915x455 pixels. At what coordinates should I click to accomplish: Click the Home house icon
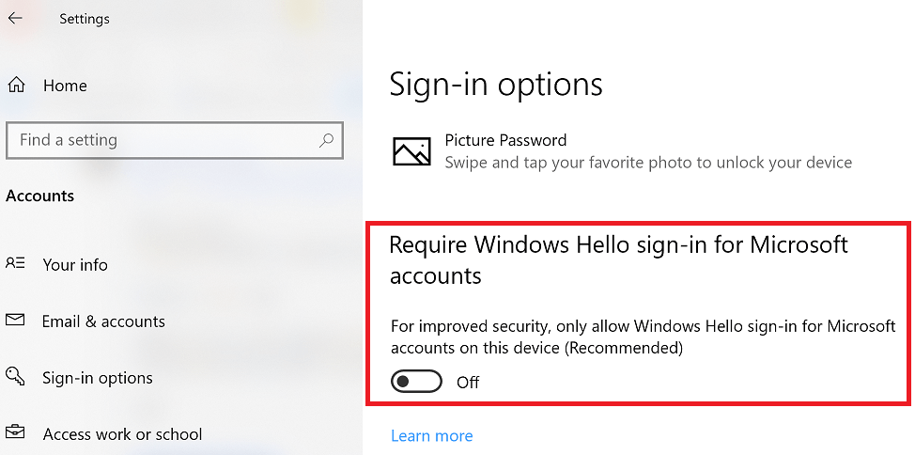pyautogui.click(x=16, y=86)
